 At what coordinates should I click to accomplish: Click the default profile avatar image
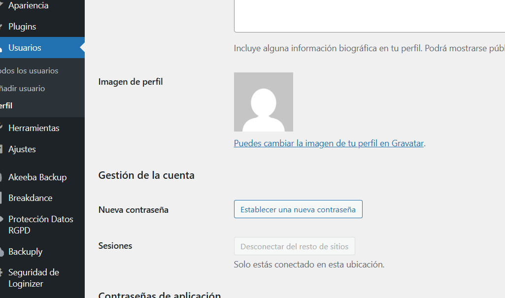click(263, 102)
